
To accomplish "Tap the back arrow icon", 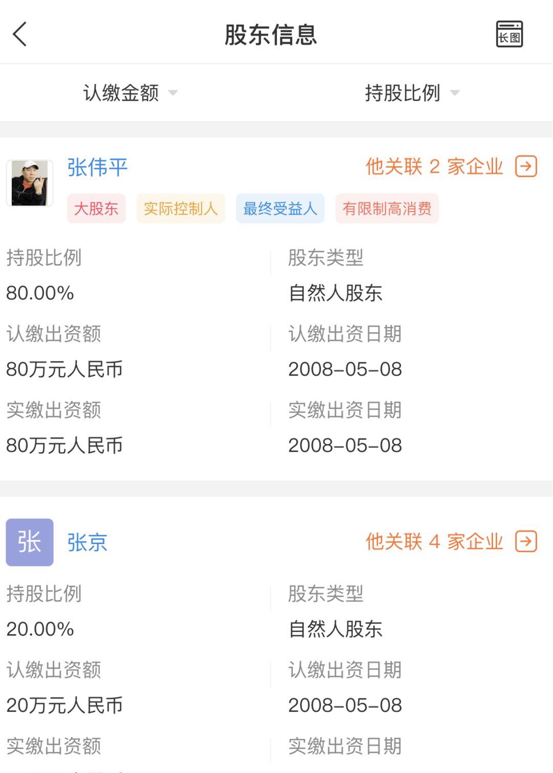I will point(19,34).
